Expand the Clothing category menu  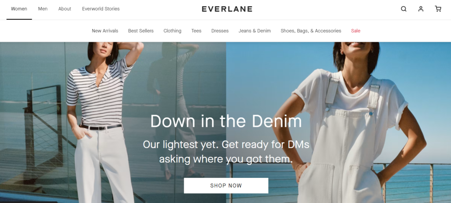172,31
